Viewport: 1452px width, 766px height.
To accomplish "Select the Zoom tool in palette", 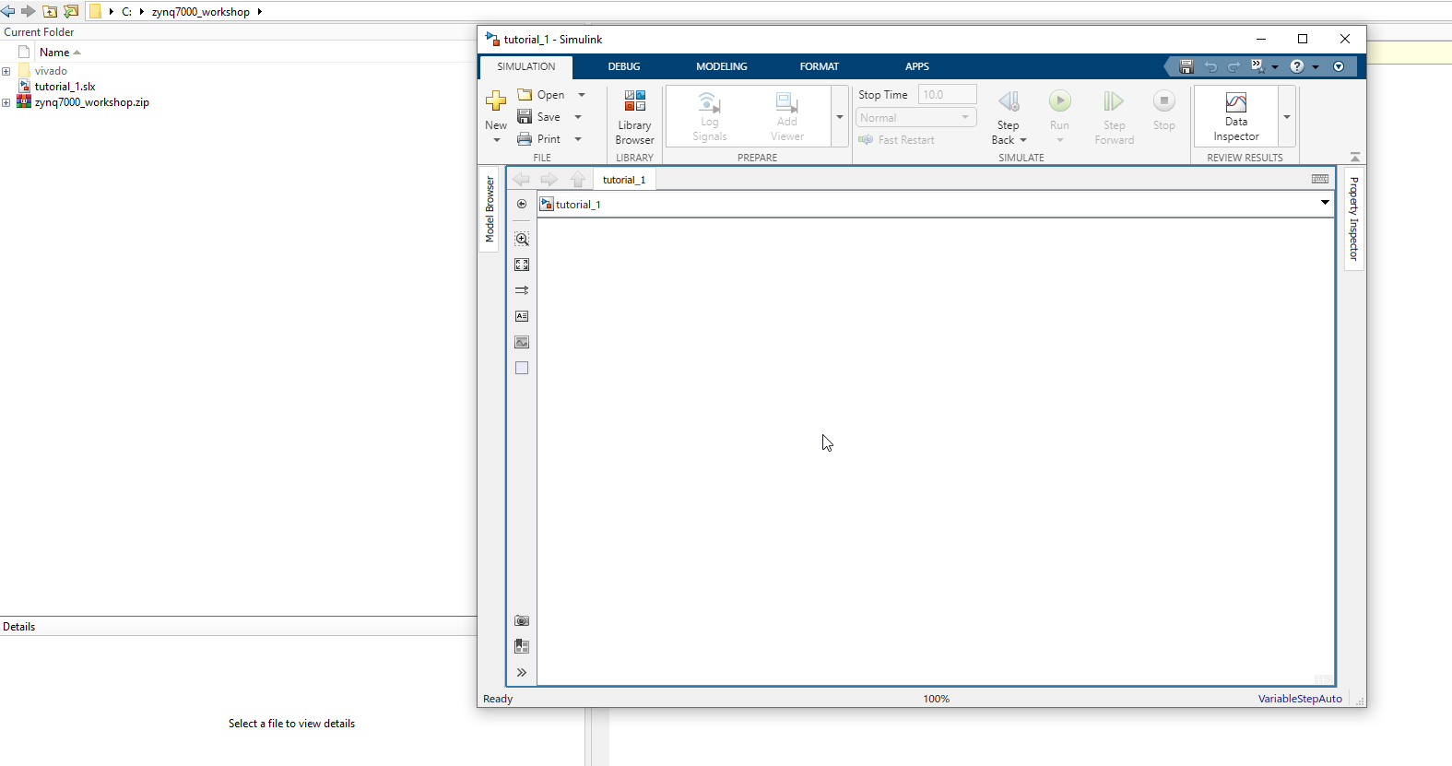I will pos(522,239).
